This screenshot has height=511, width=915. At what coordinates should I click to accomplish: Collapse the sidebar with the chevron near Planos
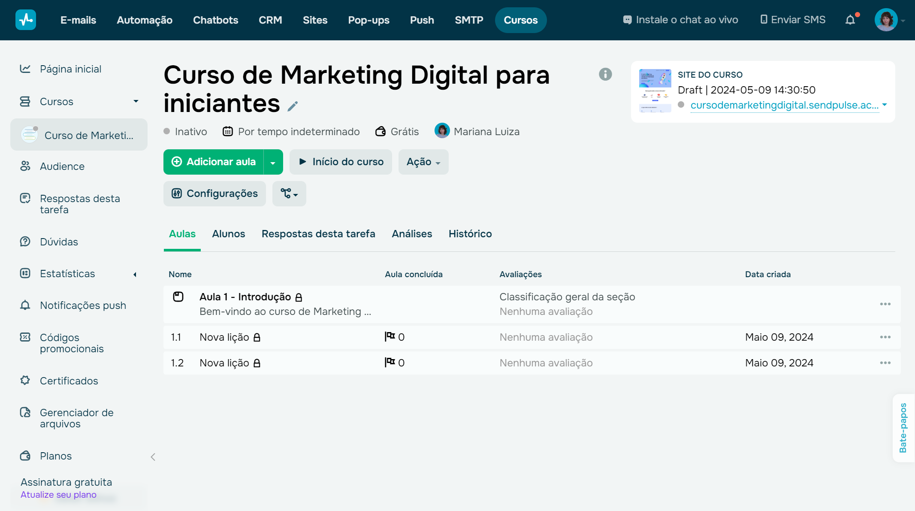[153, 457]
